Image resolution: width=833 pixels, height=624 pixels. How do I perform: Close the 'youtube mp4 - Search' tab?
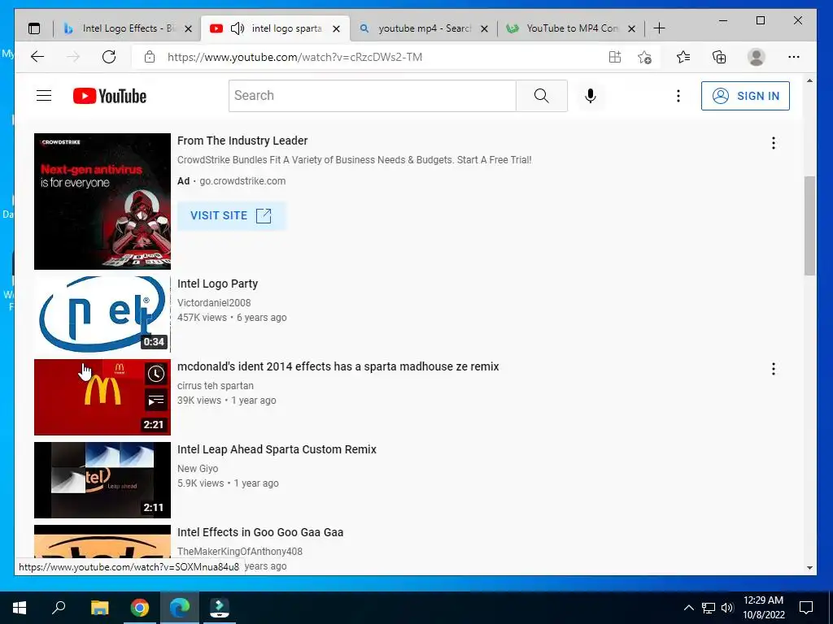(485, 28)
